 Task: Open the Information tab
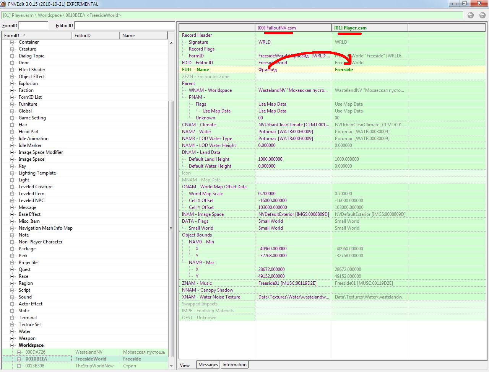point(234,365)
